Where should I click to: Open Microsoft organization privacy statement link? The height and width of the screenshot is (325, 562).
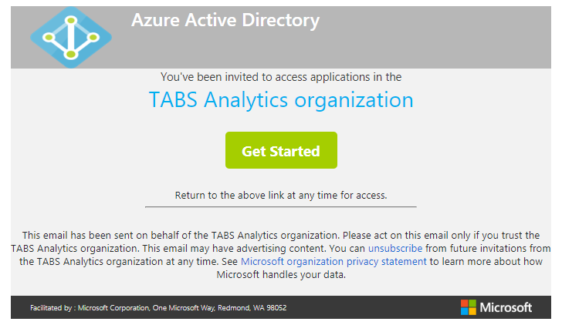coord(333,261)
